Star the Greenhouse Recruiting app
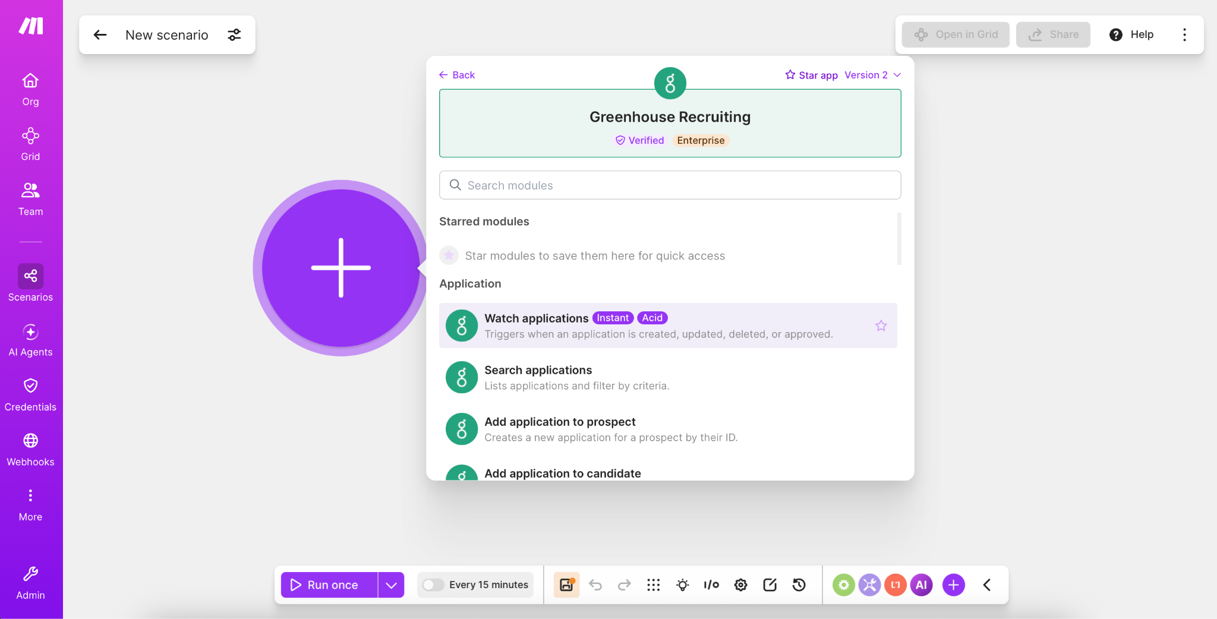 pyautogui.click(x=811, y=75)
